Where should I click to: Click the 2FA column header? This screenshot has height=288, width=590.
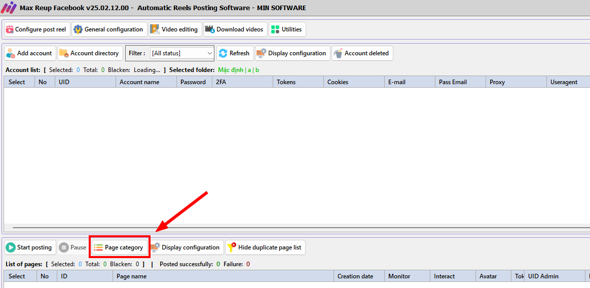coord(242,82)
